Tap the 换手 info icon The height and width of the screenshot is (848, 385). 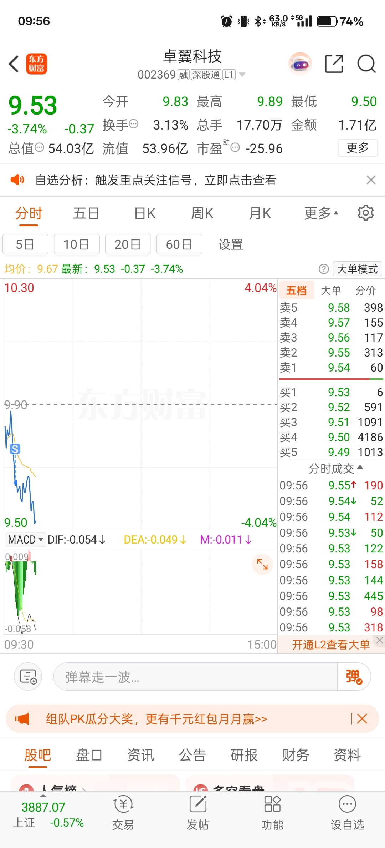click(133, 124)
